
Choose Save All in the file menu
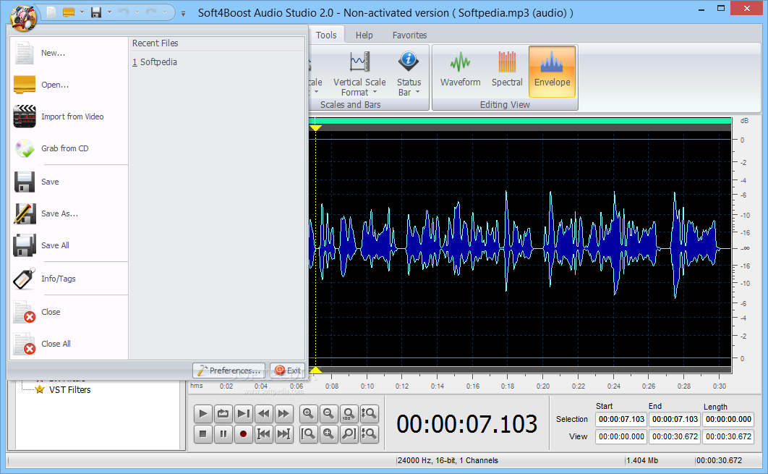pyautogui.click(x=69, y=245)
